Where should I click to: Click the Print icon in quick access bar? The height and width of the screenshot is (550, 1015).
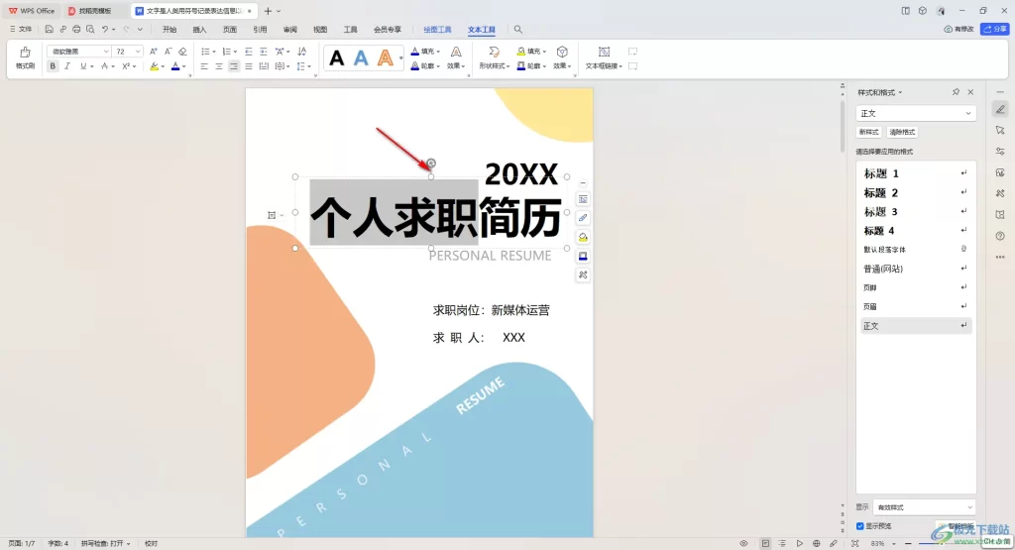coord(76,29)
